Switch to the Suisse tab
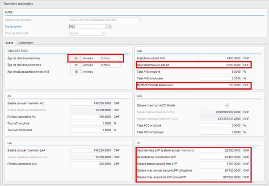Viewport: 269px width, 186px height. click(9, 43)
